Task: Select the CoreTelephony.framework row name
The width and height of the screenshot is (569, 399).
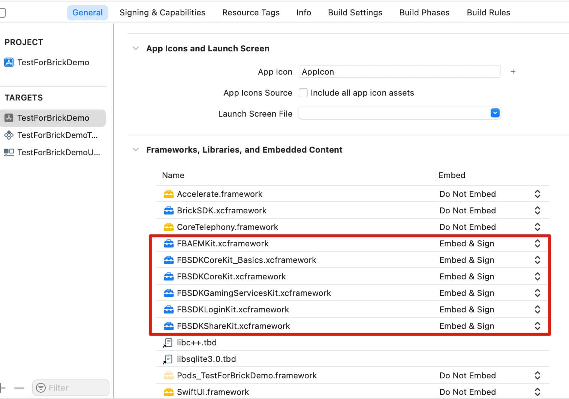Action: (x=228, y=227)
